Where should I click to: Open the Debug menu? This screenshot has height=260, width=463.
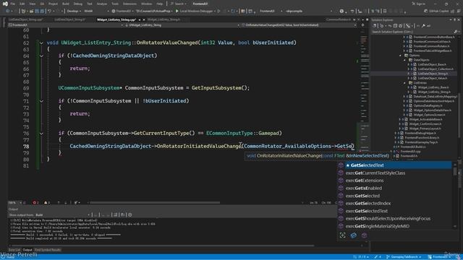click(x=78, y=4)
